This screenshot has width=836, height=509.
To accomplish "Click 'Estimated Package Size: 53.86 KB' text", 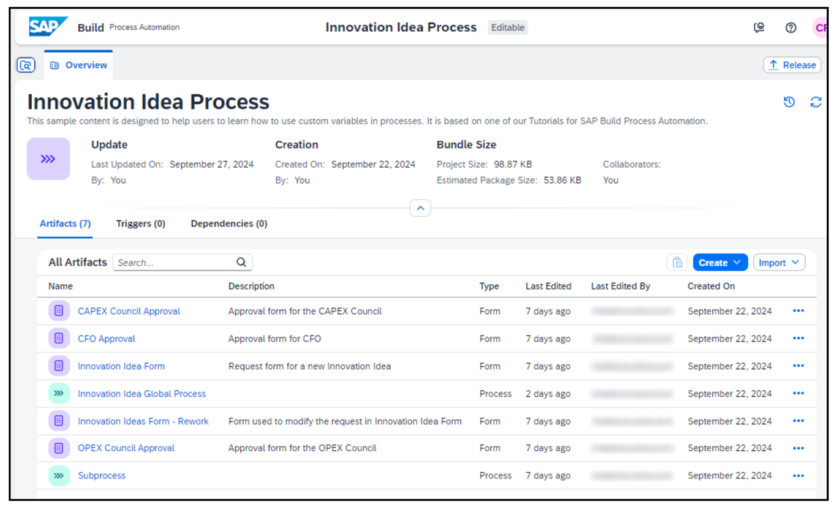I will pos(509,180).
